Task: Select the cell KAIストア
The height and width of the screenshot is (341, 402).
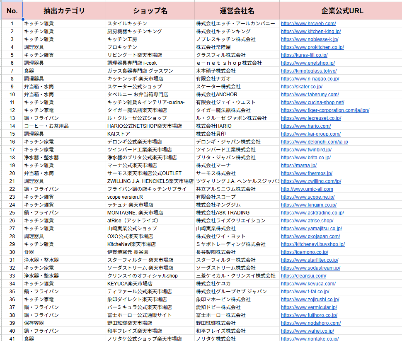Action: coord(150,134)
